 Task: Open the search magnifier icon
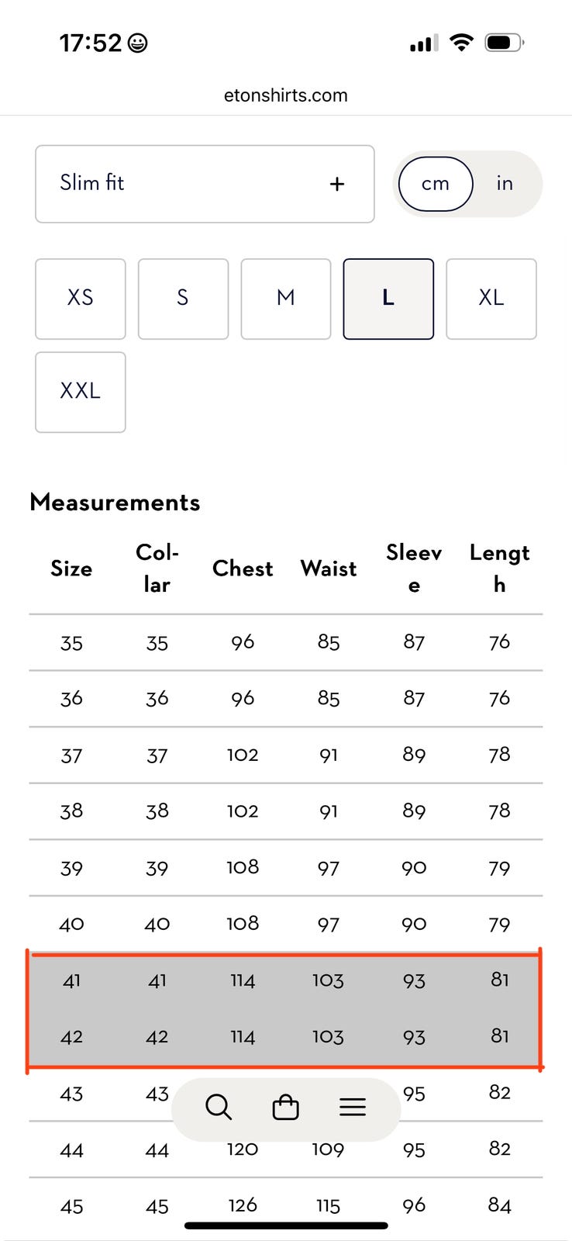[x=219, y=1107]
